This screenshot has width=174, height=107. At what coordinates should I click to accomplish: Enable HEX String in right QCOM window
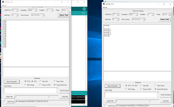[126, 89]
